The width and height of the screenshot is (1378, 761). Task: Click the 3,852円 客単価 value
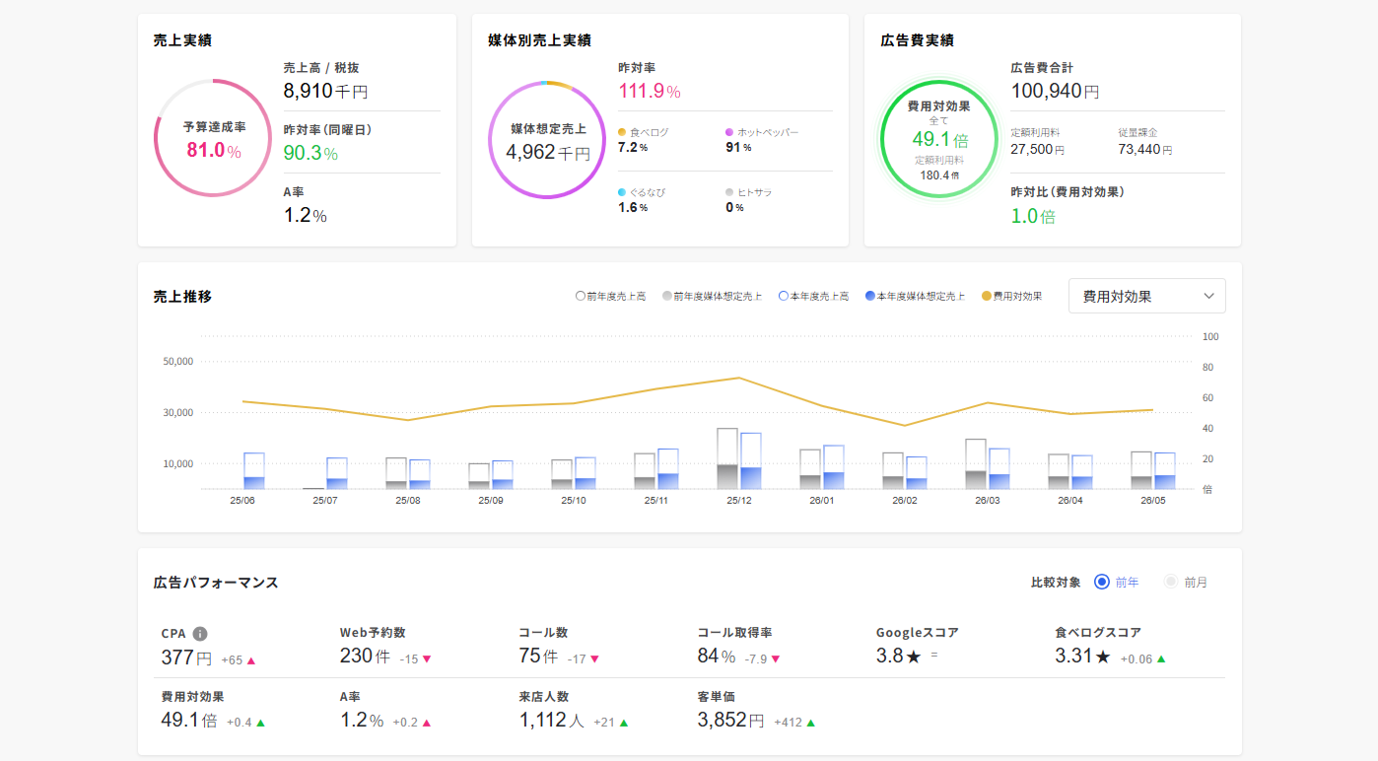730,721
